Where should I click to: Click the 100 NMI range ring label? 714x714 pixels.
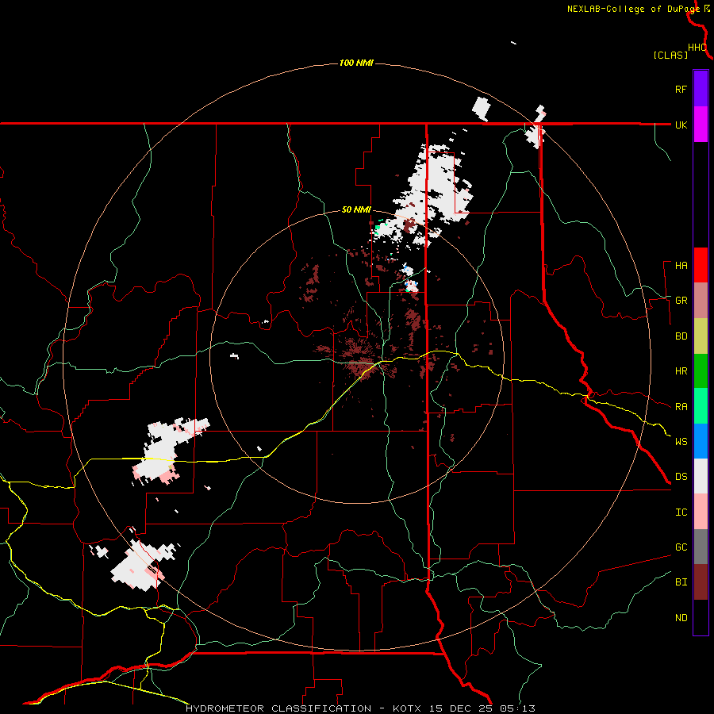pyautogui.click(x=356, y=63)
